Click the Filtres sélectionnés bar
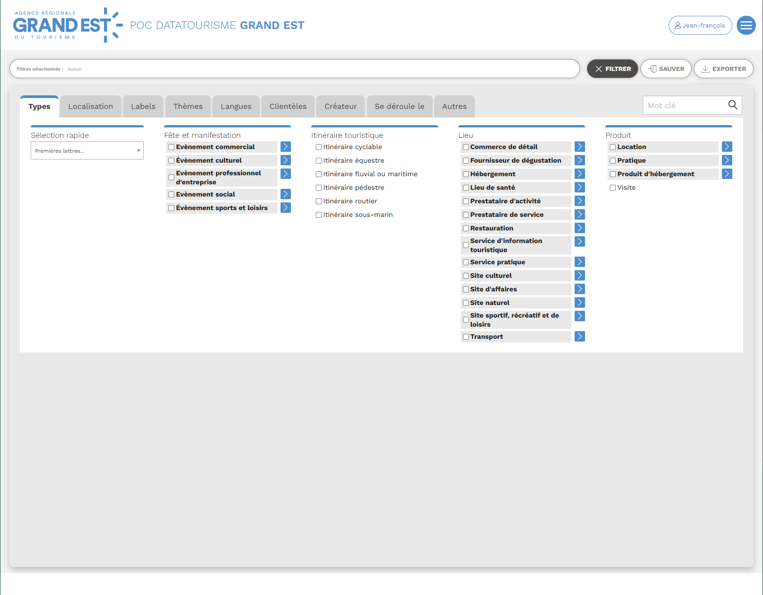 click(295, 69)
